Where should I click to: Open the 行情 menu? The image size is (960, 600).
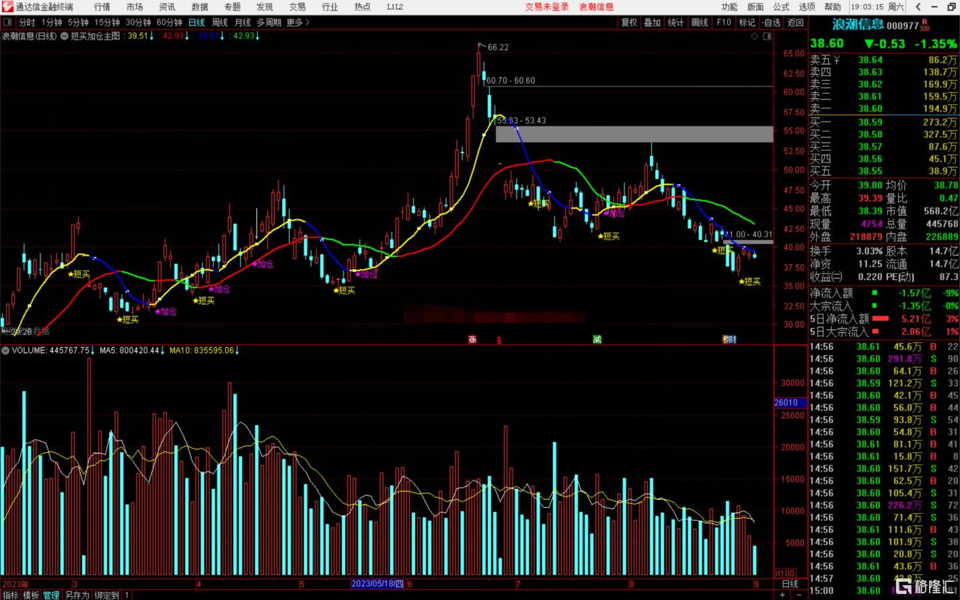tap(102, 7)
